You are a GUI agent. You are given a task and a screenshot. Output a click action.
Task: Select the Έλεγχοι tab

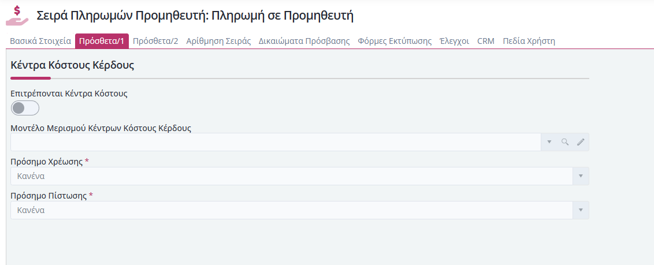click(x=454, y=41)
